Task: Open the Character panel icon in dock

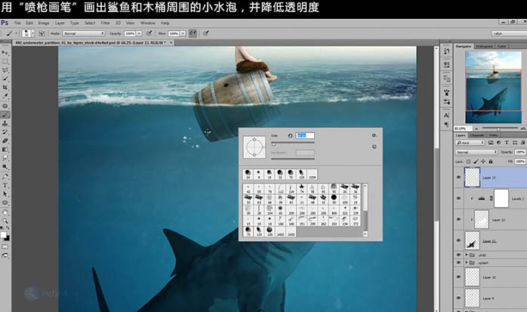Action: coord(446,116)
